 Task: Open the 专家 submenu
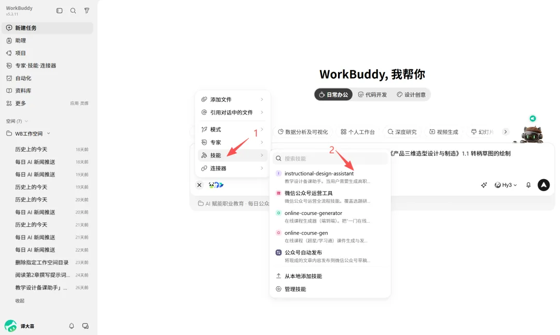point(232,142)
